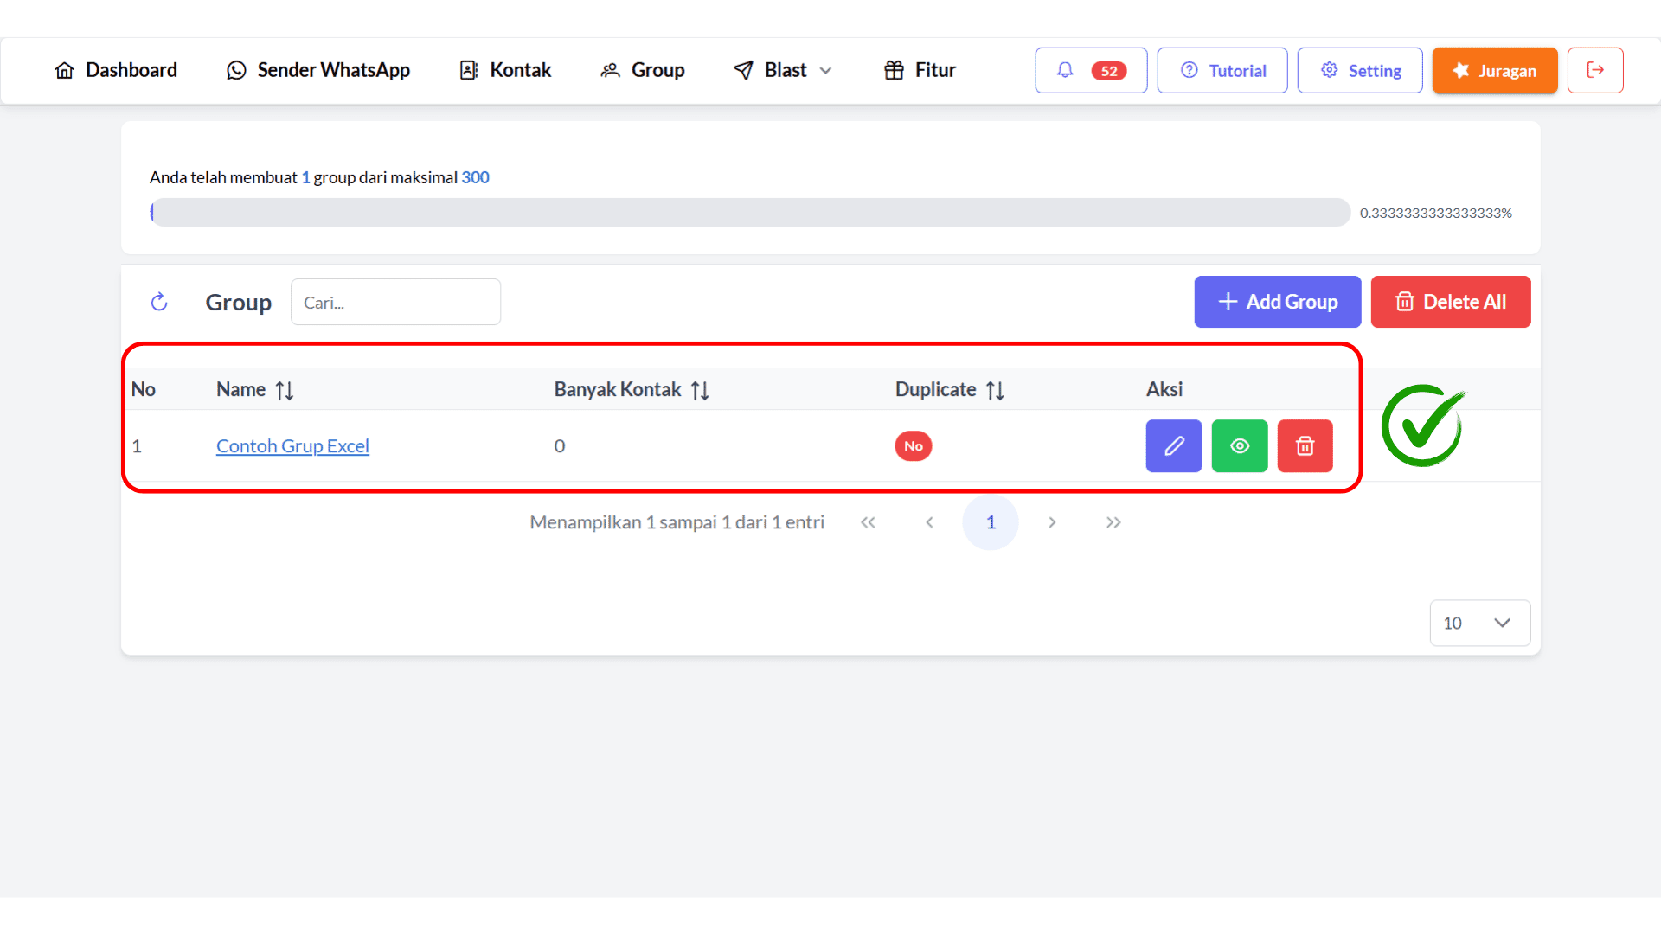Click the No column header

tap(144, 389)
